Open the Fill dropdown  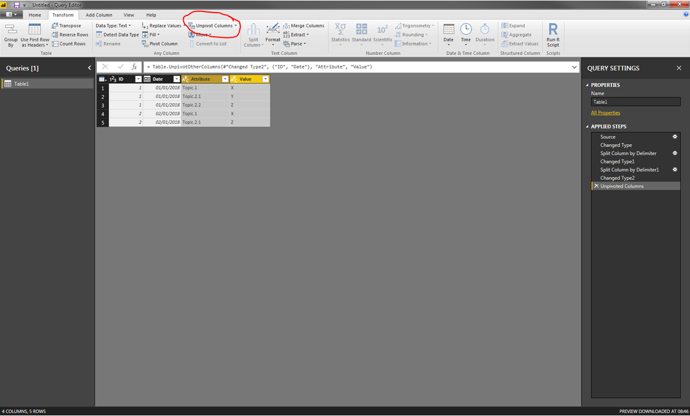pyautogui.click(x=152, y=34)
